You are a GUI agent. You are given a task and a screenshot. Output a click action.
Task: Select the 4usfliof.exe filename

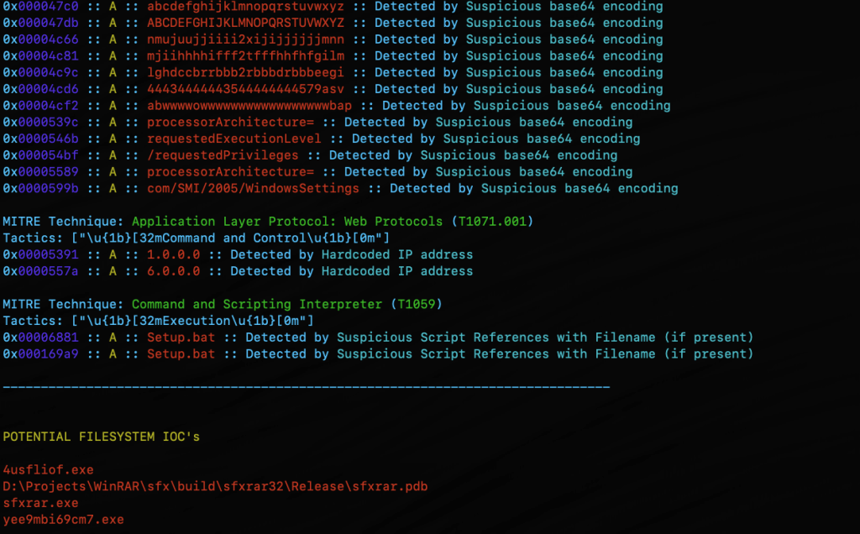48,470
